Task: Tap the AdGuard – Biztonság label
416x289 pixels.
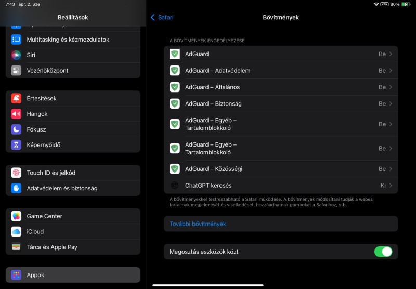Action: pyautogui.click(x=213, y=103)
